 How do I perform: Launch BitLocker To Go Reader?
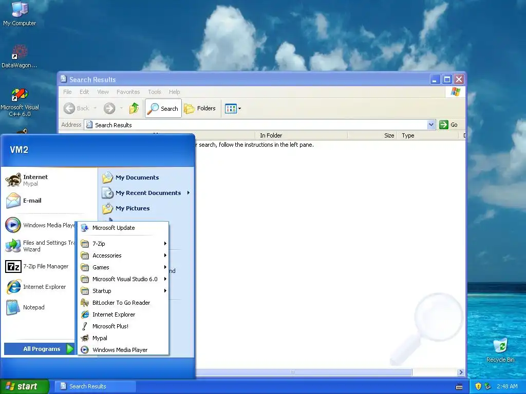(123, 303)
